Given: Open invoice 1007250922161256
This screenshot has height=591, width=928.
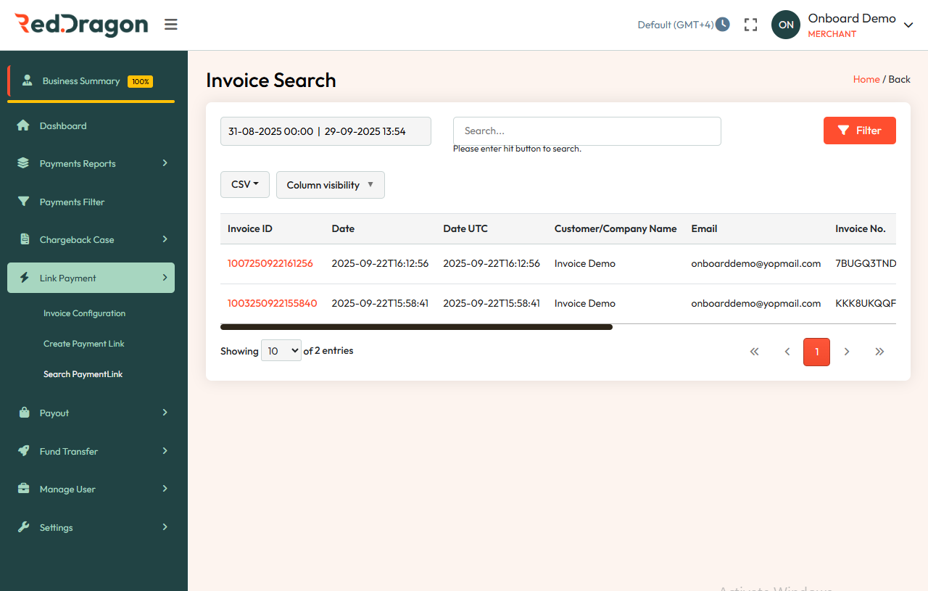Looking at the screenshot, I should pyautogui.click(x=270, y=263).
